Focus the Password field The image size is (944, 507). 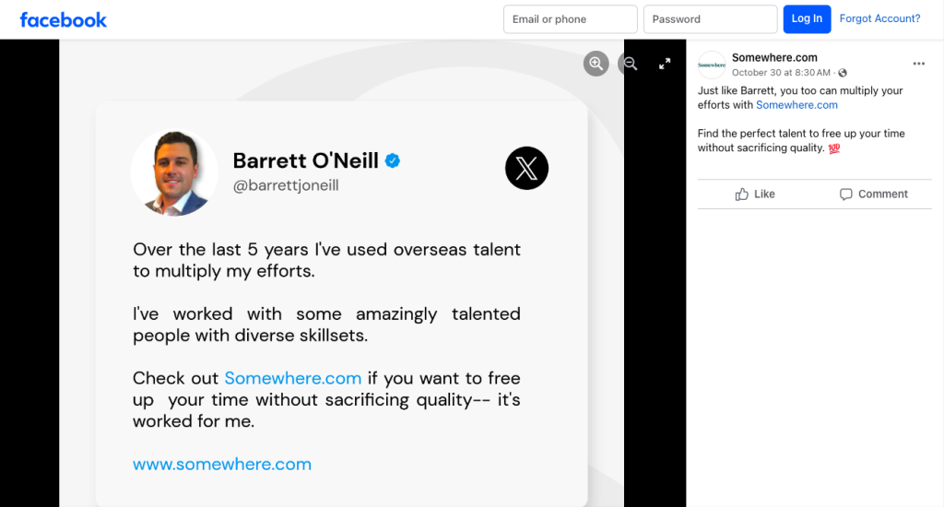tap(710, 19)
